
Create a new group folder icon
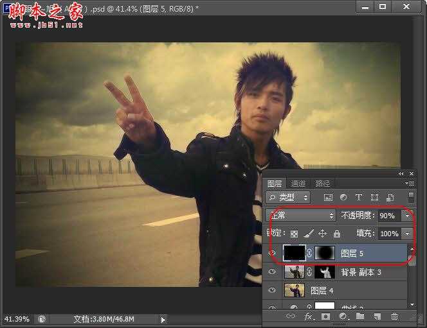click(360, 316)
